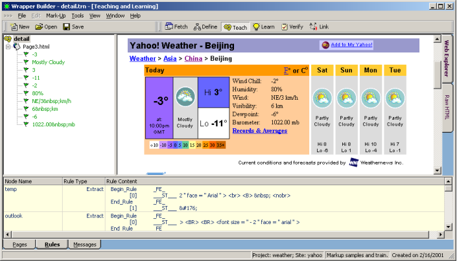Image resolution: width=457 pixels, height=261 pixels.
Task: Select the temp rule row name
Action: coord(11,189)
